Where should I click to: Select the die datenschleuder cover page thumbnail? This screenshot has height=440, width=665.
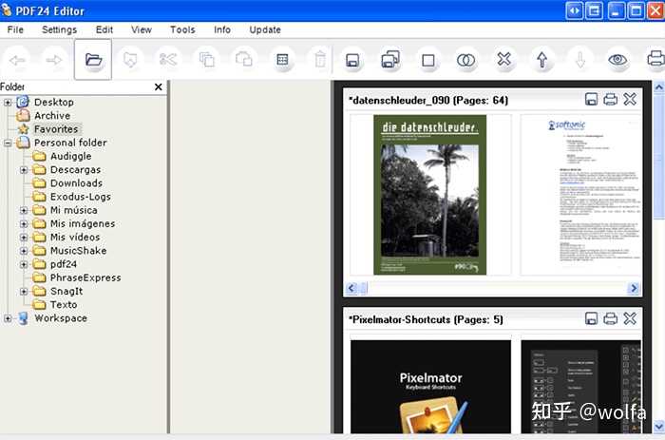pos(429,195)
